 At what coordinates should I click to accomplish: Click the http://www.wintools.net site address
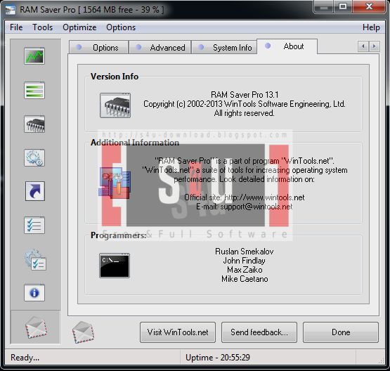[x=264, y=197]
